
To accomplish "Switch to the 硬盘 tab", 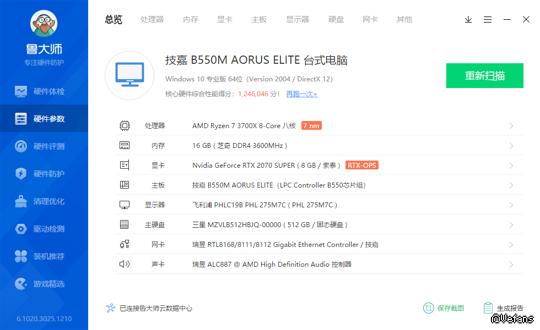I will [x=336, y=20].
